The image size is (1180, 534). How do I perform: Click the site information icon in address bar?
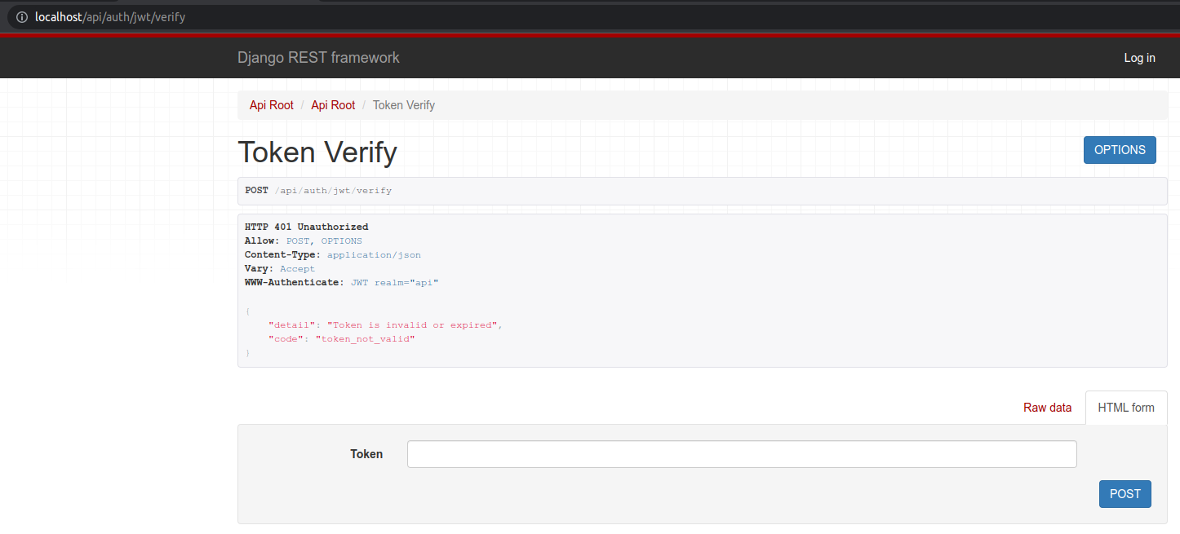pos(21,17)
